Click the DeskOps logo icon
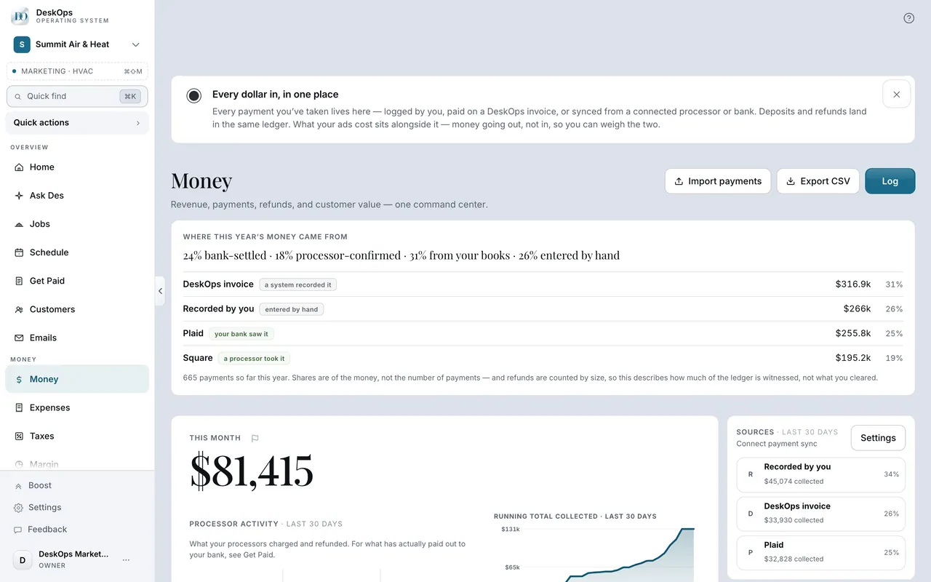The image size is (931, 582). [x=20, y=16]
